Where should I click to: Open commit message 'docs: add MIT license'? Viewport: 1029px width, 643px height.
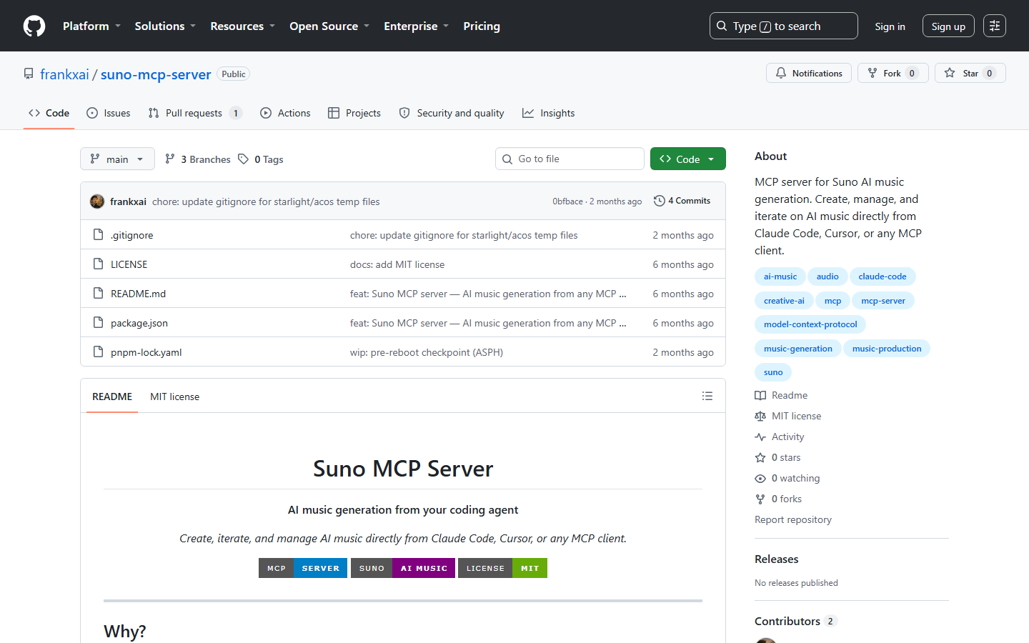point(397,264)
